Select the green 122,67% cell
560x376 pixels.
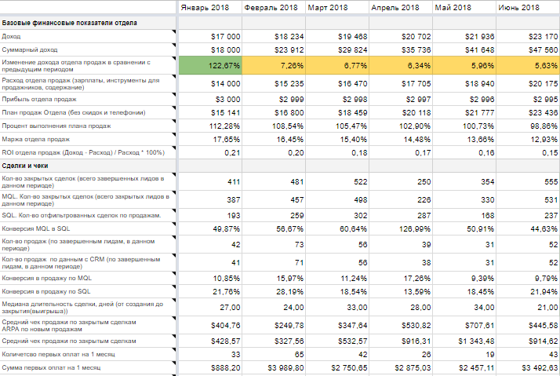click(x=210, y=65)
